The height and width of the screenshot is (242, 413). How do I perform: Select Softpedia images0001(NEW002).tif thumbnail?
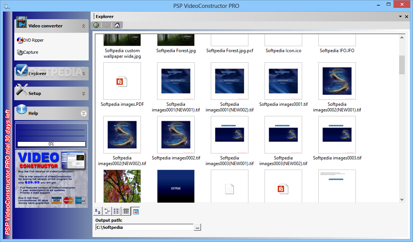tap(230, 81)
